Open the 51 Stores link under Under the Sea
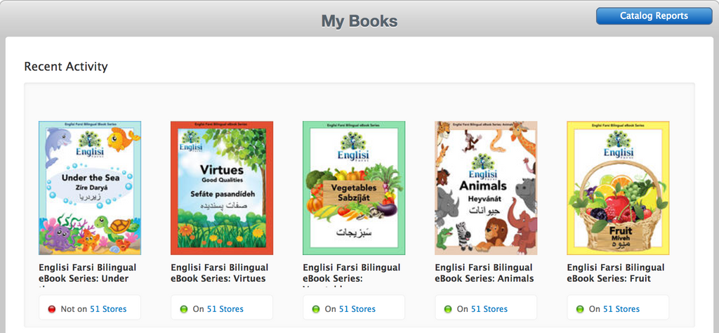 click(107, 309)
